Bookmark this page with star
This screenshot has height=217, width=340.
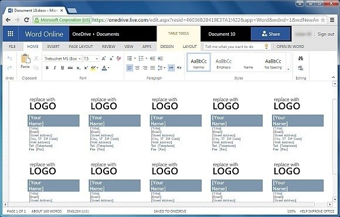pyautogui.click(x=322, y=20)
